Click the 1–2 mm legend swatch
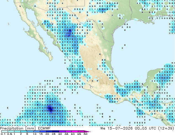The image size is (175, 135). [17, 131]
